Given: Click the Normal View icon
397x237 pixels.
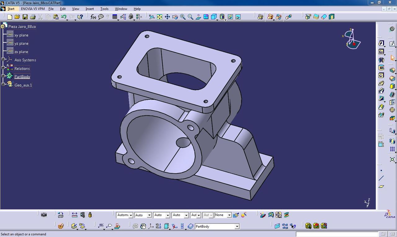Looking at the screenshot, I should click(198, 17).
